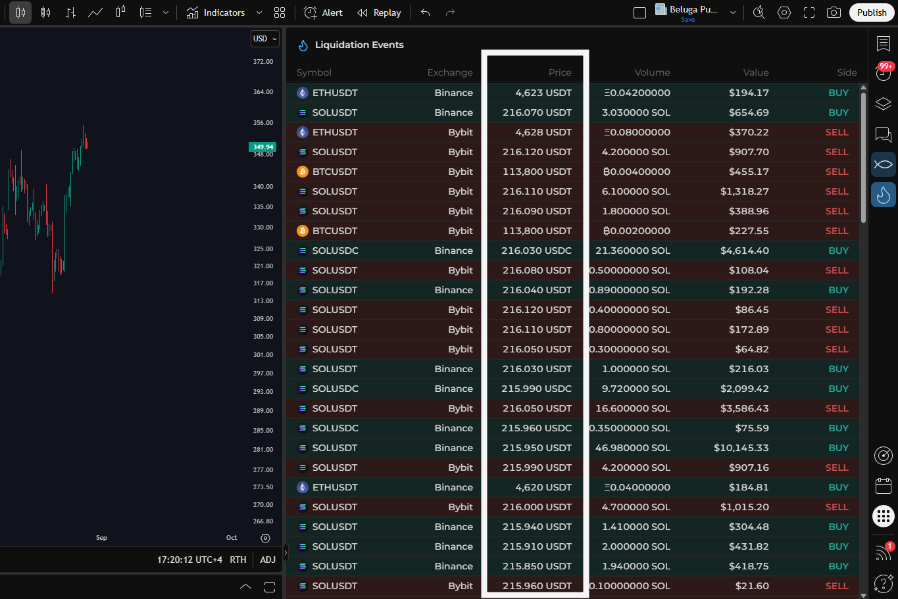This screenshot has width=898, height=599.
Task: Open Quick Search lightning icon
Action: coord(759,12)
